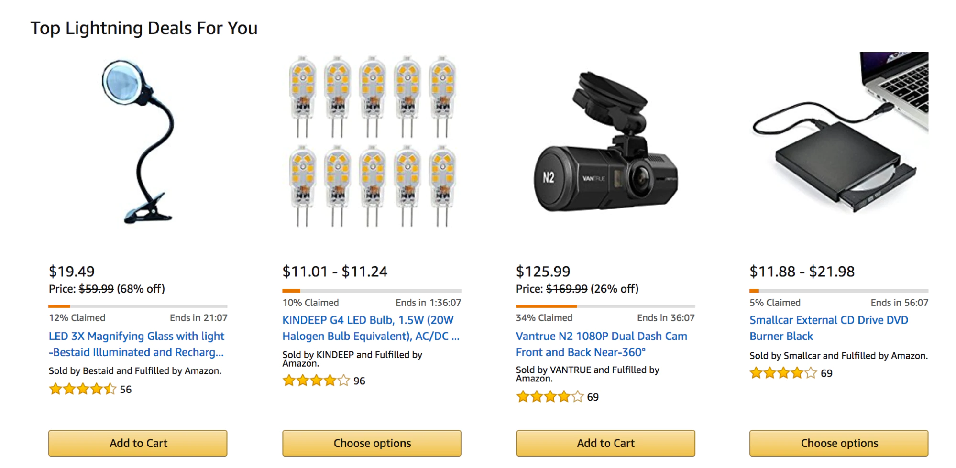This screenshot has width=956, height=468.
Task: Choose options for KINDEEP G4 LED Bulb
Action: (372, 443)
